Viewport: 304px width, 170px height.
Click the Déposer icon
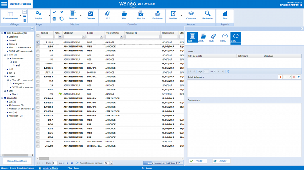pyautogui.click(x=91, y=15)
